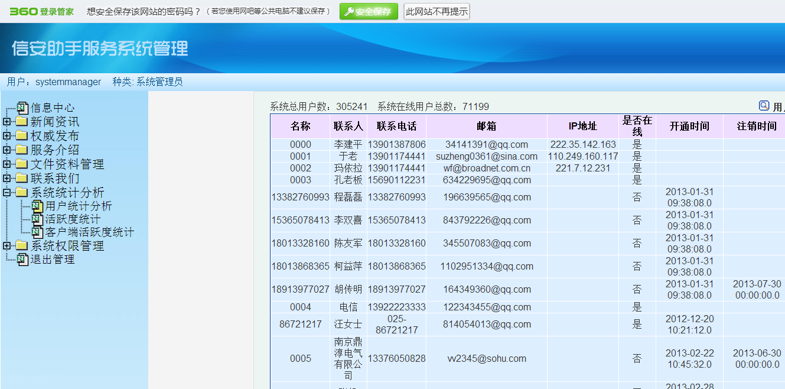Click the 360 登录管家 logo

tap(41, 11)
